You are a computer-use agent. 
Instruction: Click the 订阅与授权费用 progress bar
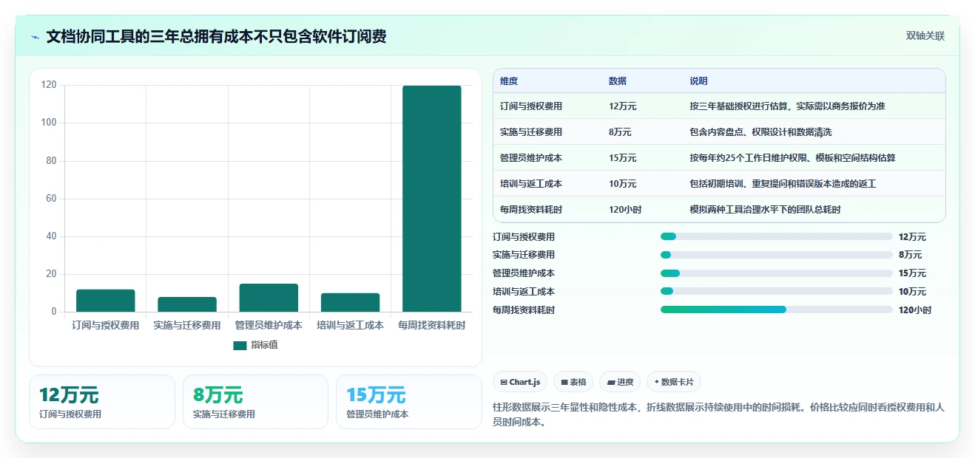coord(776,236)
